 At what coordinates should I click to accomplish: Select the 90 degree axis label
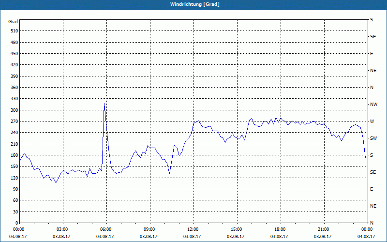point(15,189)
